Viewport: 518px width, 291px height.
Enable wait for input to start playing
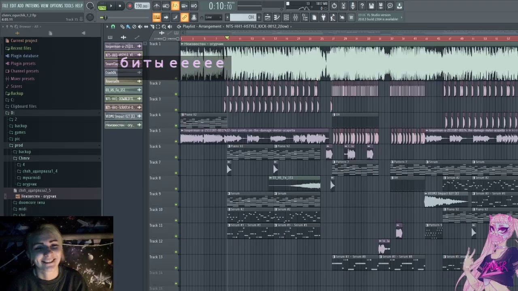(166, 6)
